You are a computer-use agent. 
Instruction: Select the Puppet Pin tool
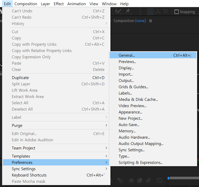click(x=128, y=12)
